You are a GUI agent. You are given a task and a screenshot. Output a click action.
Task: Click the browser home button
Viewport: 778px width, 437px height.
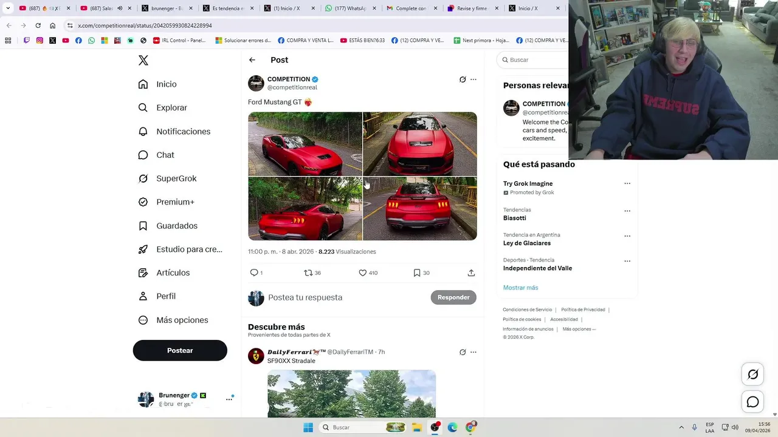coord(53,25)
